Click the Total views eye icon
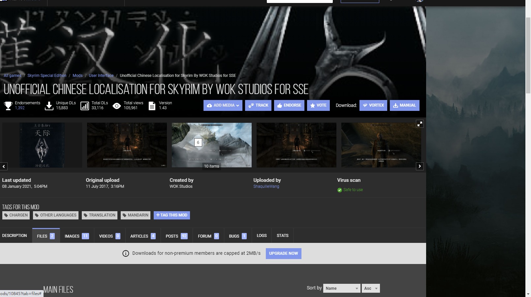The image size is (531, 297). [x=117, y=106]
